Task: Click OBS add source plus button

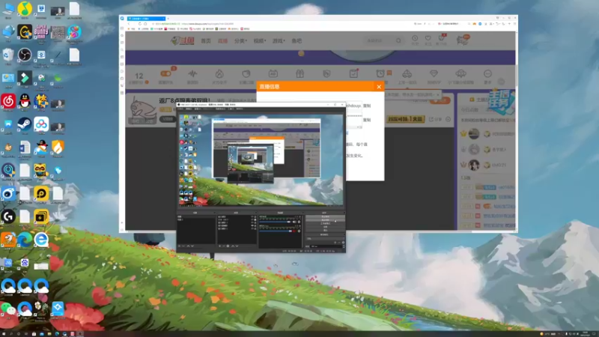Action: [x=219, y=246]
